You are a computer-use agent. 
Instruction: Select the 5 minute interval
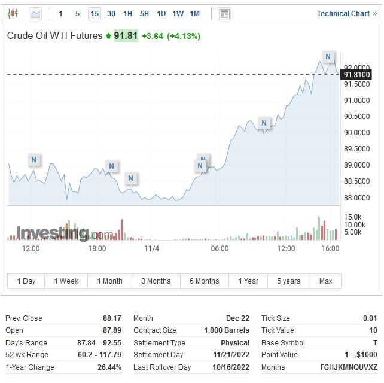pos(77,13)
